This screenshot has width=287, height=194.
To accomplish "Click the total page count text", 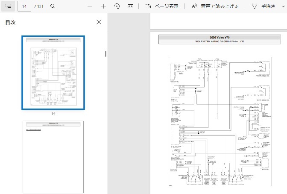I will click(38, 6).
